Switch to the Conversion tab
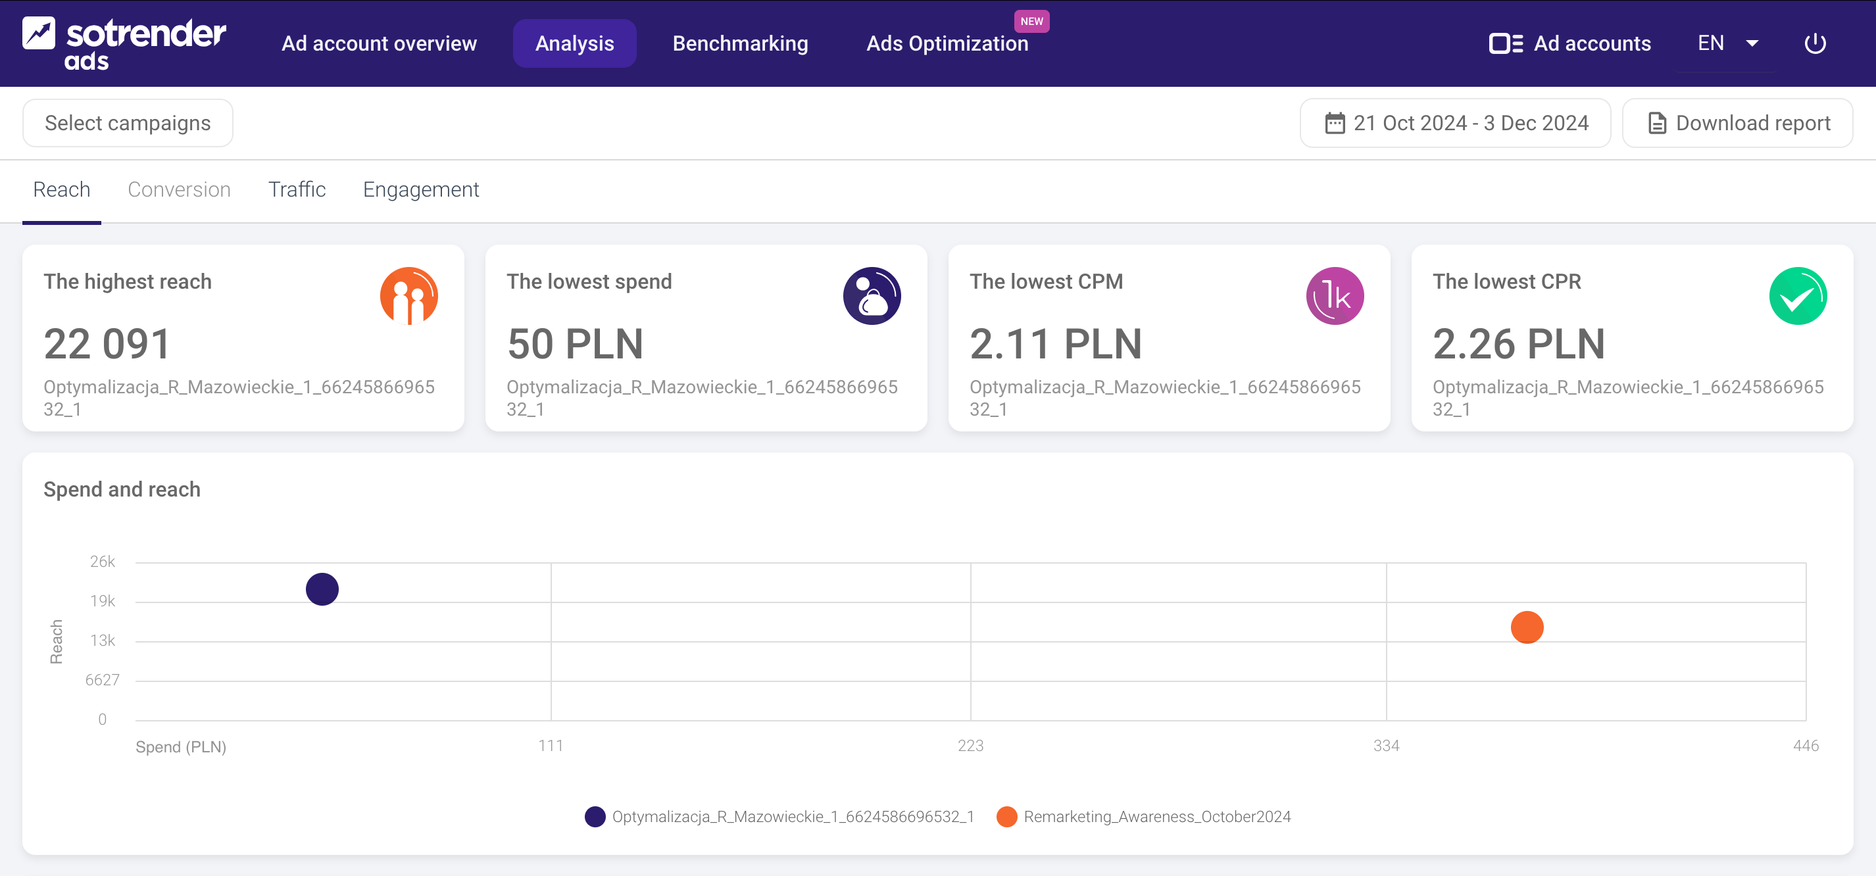The height and width of the screenshot is (876, 1876). point(180,189)
